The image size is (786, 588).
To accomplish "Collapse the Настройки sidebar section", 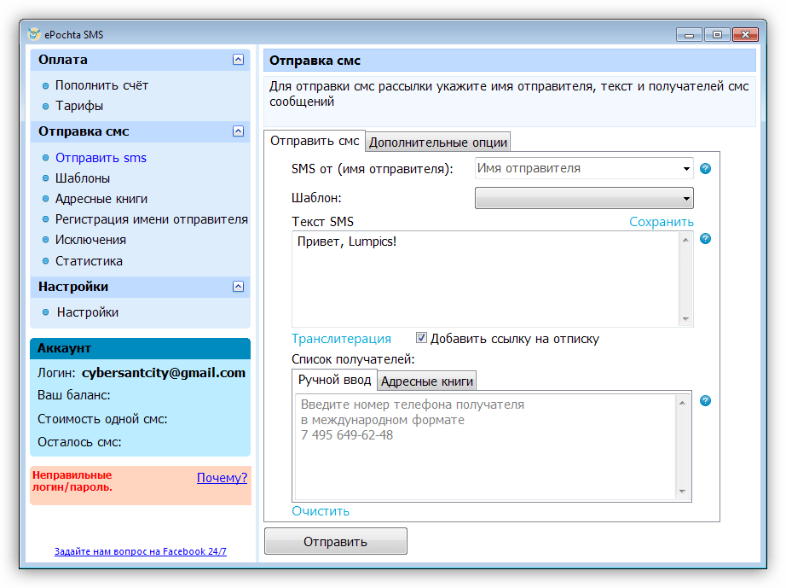I will 238,287.
